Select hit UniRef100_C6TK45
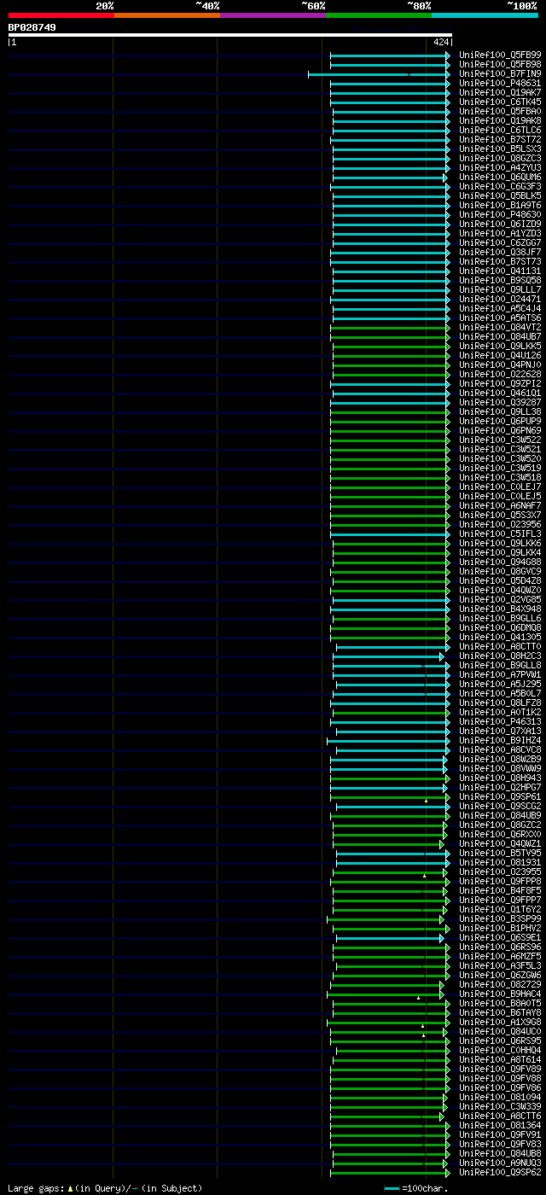The image size is (546, 1195). click(x=500, y=102)
